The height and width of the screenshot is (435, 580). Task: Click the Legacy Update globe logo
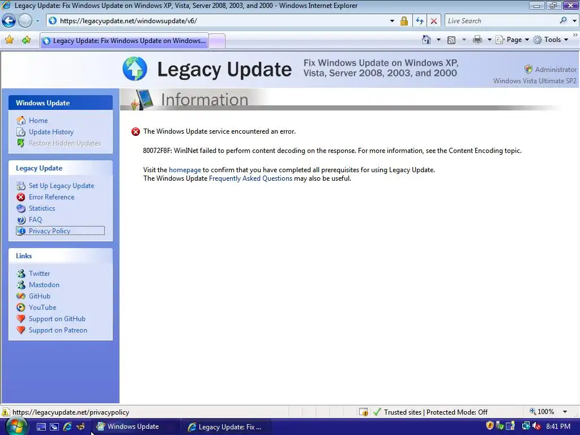pyautogui.click(x=135, y=69)
